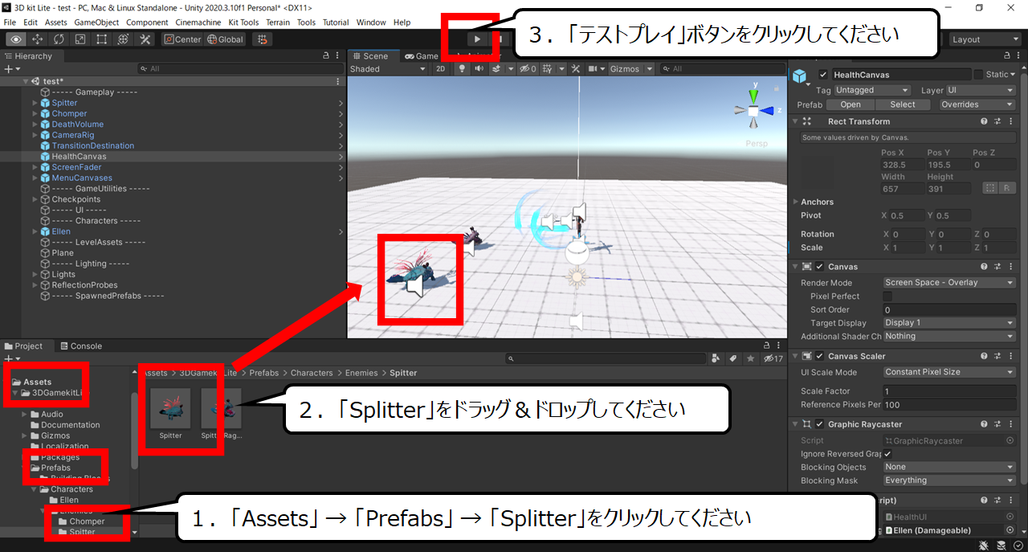Open the Cinemachine menu

(198, 22)
